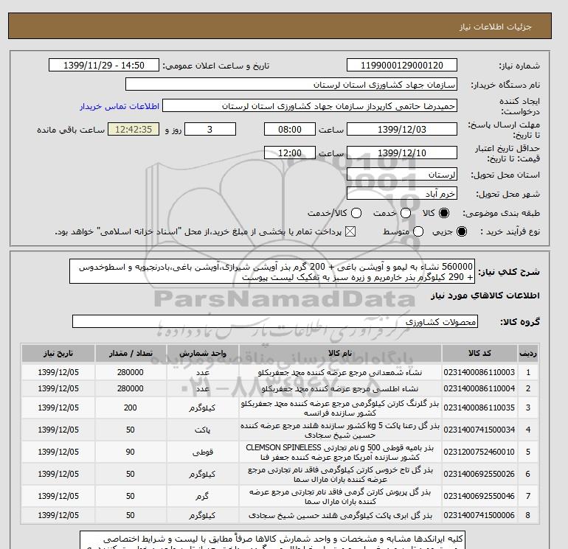Select the خدمت radio button
This screenshot has height=549, width=568.
tap(406, 213)
